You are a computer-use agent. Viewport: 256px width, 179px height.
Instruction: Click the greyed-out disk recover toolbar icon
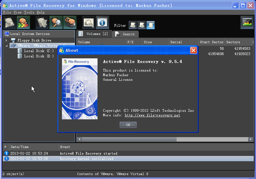coord(9,22)
